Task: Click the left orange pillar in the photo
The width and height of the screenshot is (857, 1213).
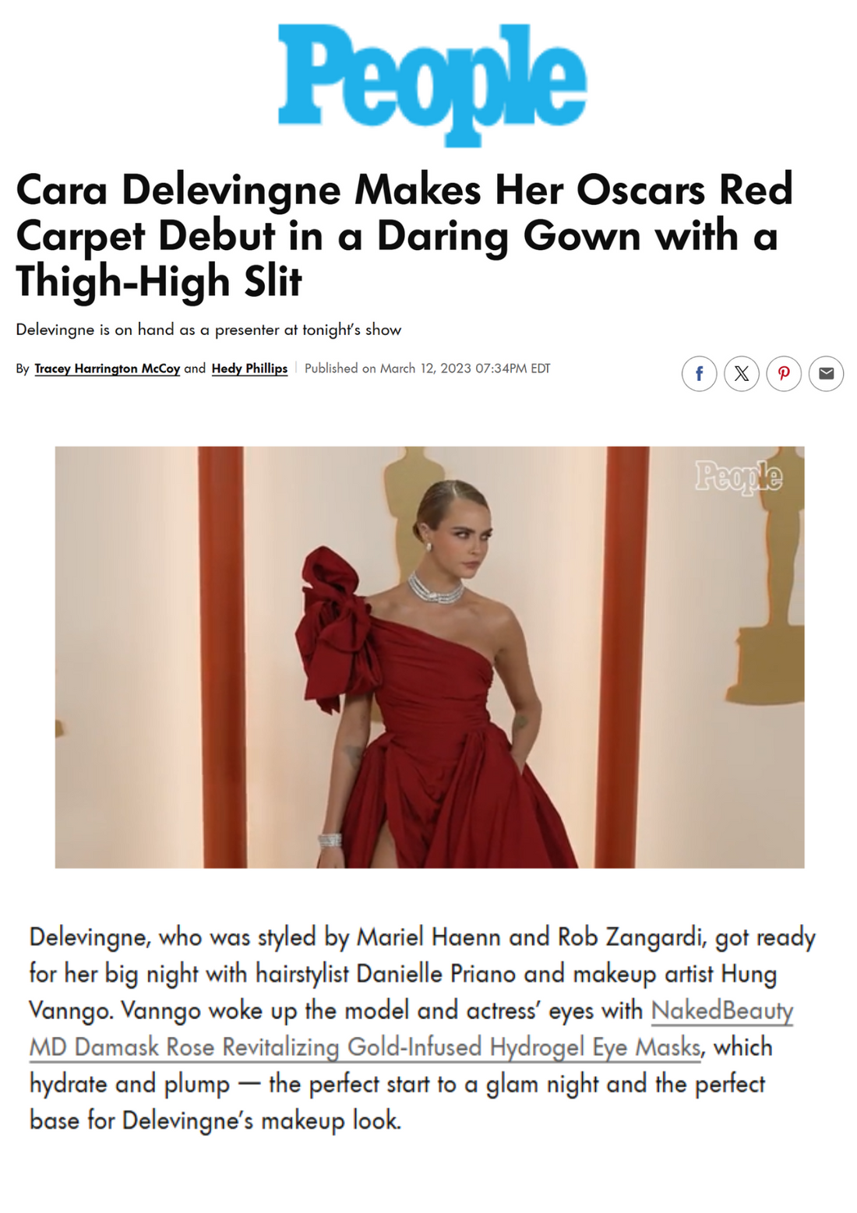Action: coord(221,657)
